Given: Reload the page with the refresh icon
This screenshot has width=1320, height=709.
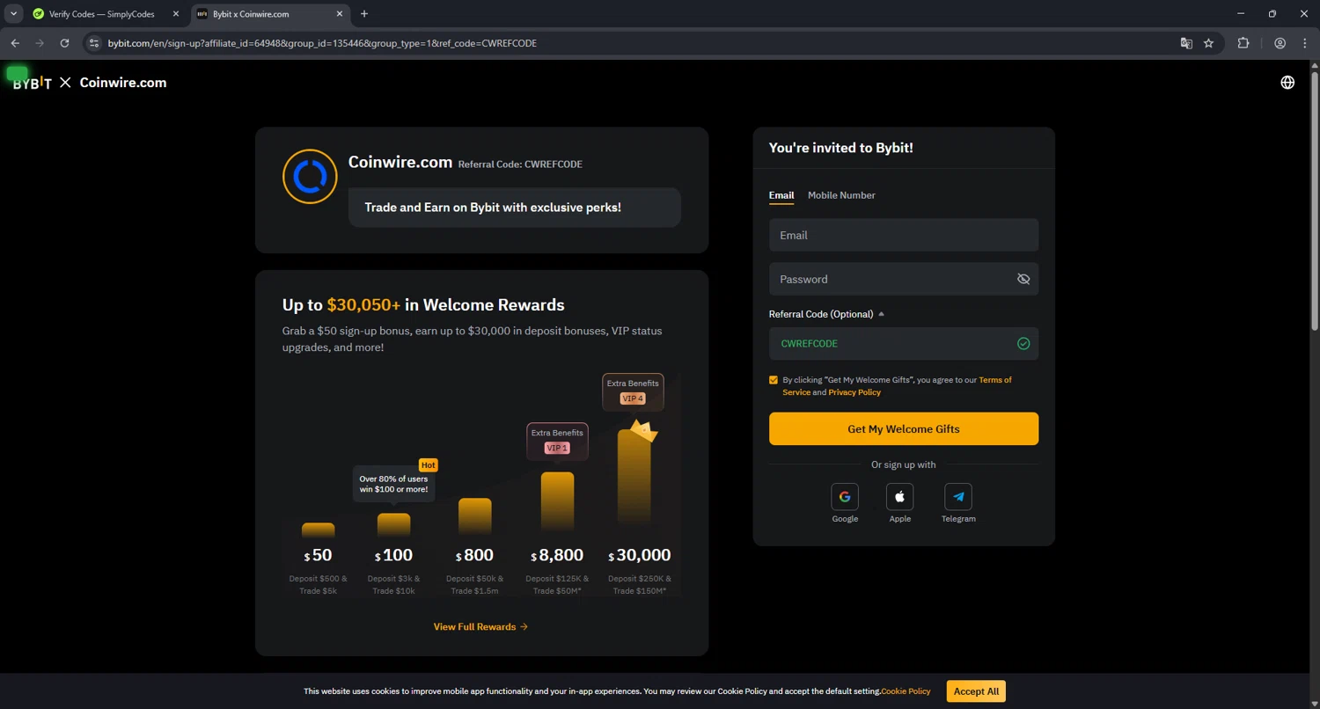Looking at the screenshot, I should (x=64, y=43).
